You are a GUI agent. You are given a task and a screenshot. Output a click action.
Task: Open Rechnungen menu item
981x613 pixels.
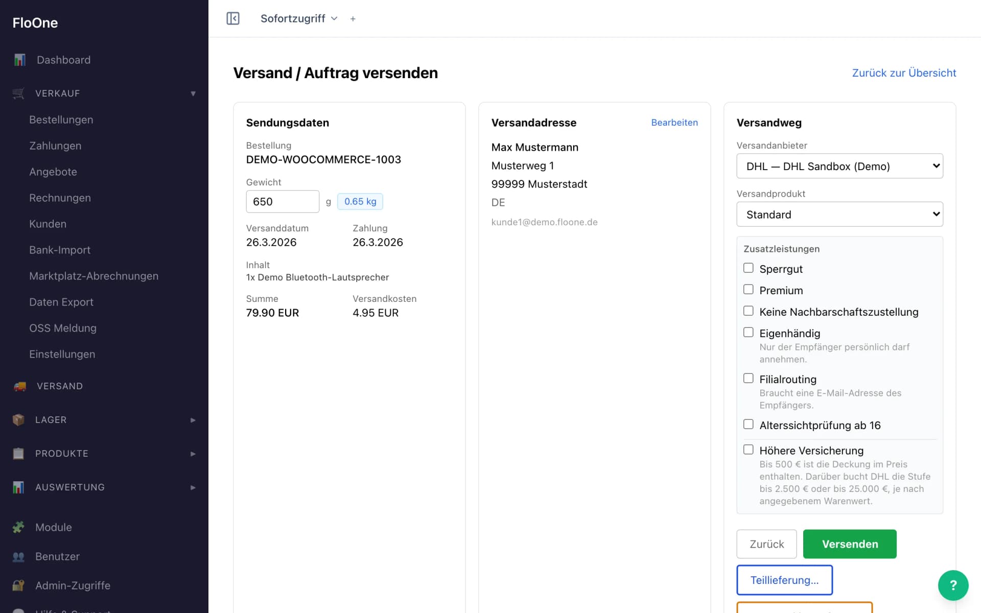[x=60, y=198]
